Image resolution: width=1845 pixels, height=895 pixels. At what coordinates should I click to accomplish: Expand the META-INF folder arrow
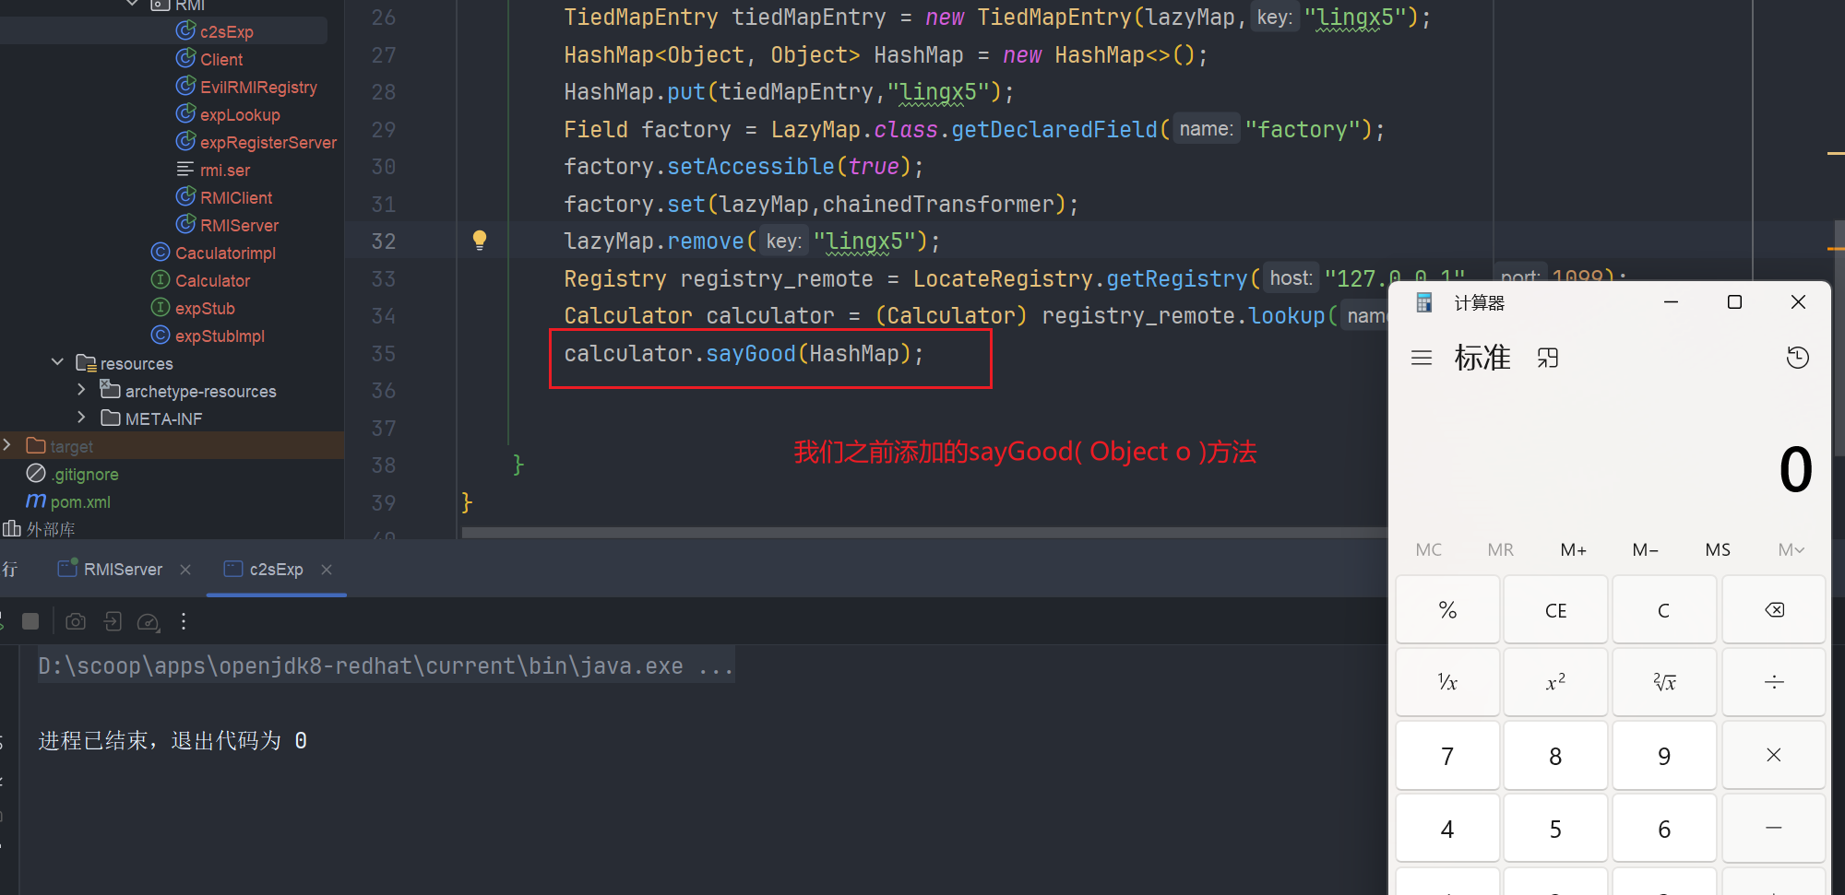[x=81, y=418]
